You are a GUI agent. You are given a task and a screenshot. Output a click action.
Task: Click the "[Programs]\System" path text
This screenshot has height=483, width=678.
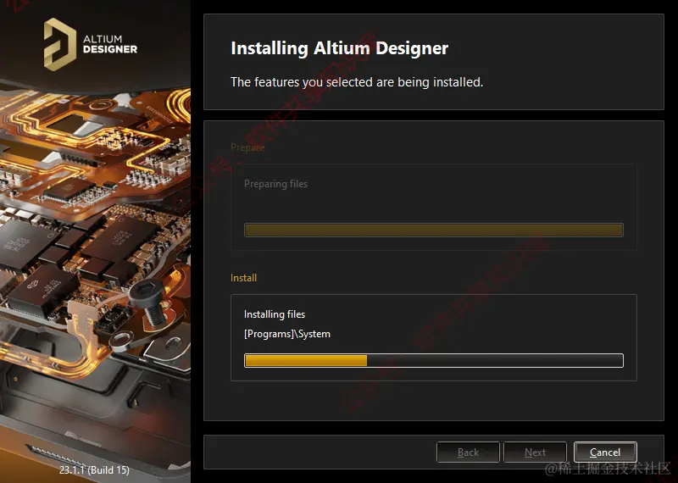click(287, 334)
